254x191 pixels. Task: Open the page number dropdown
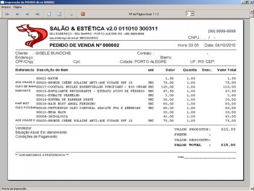tap(192, 14)
